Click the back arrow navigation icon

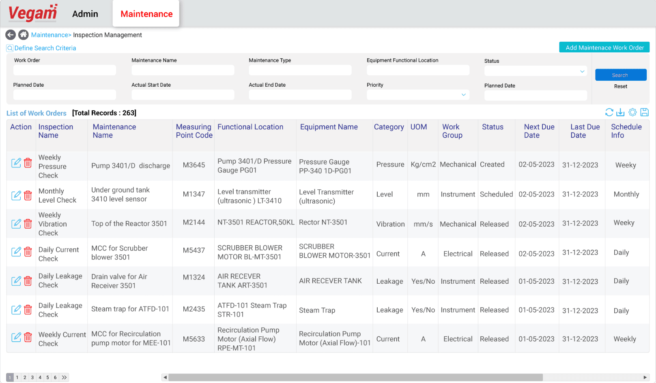[x=10, y=35]
